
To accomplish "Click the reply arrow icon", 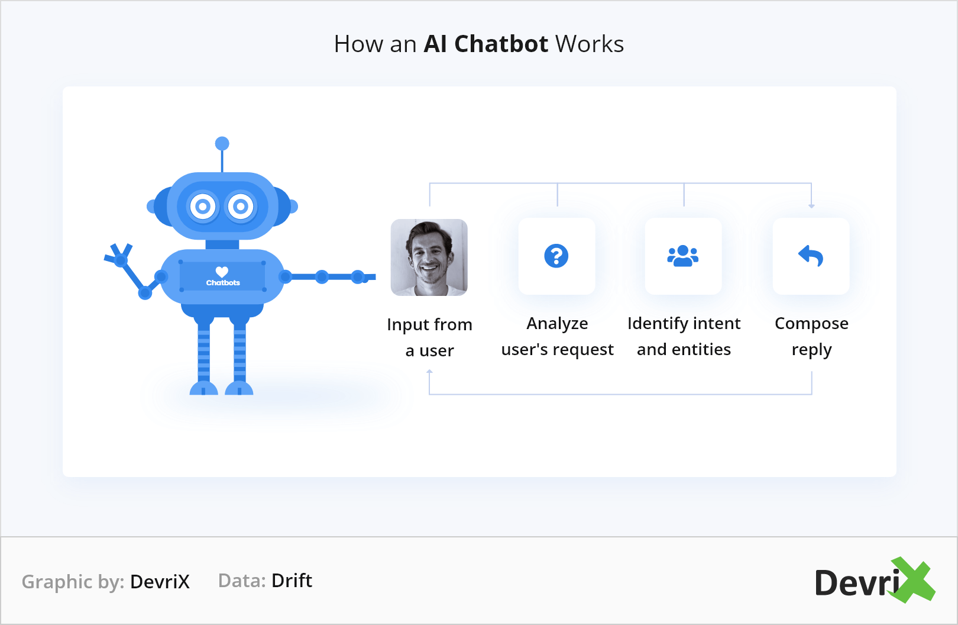I will (811, 256).
